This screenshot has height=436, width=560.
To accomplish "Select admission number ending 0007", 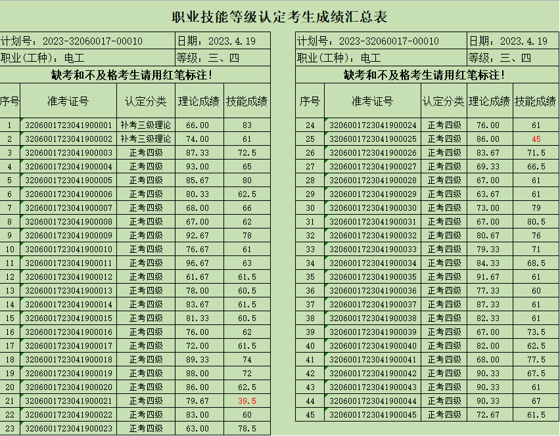I will (68, 208).
